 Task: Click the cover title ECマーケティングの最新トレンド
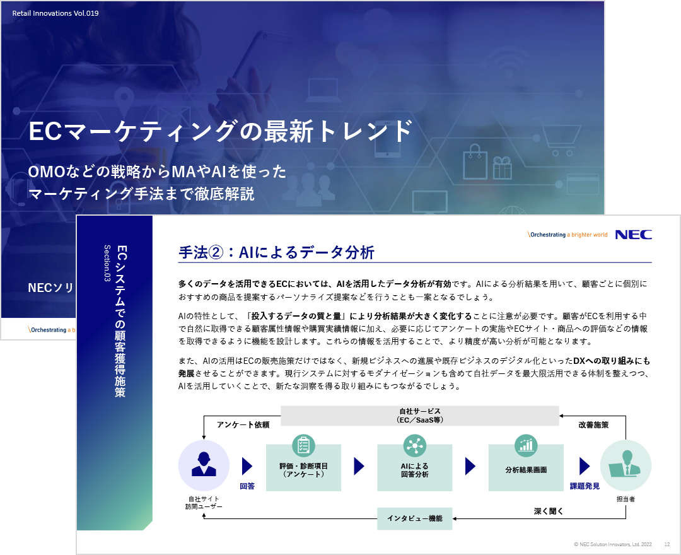220,131
